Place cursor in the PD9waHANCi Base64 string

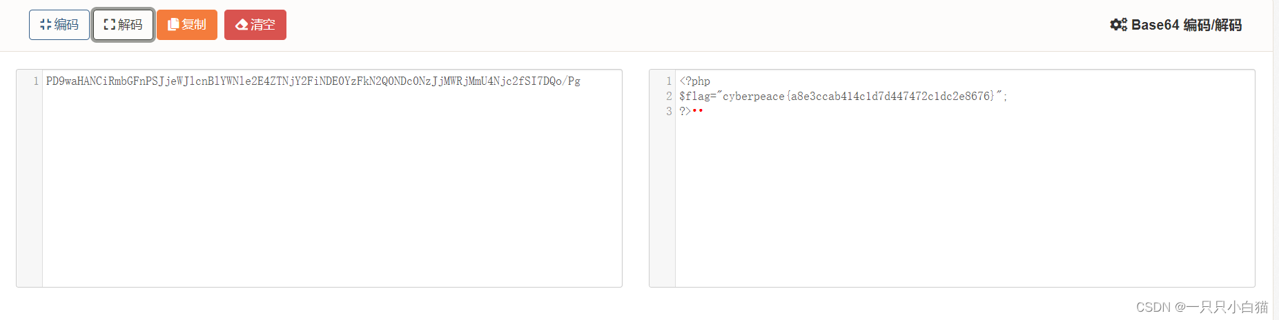click(313, 81)
